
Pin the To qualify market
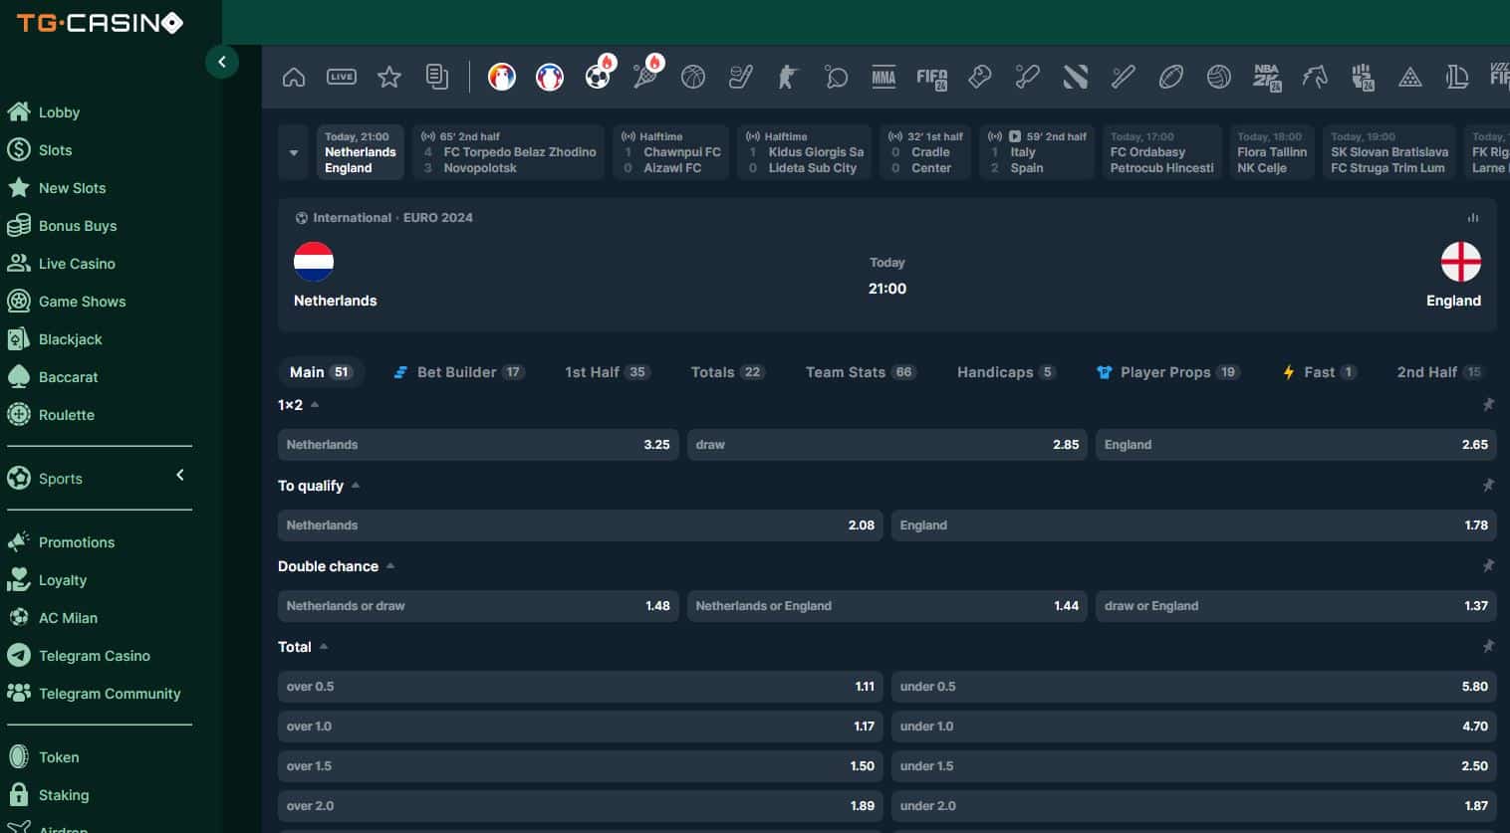click(1488, 486)
